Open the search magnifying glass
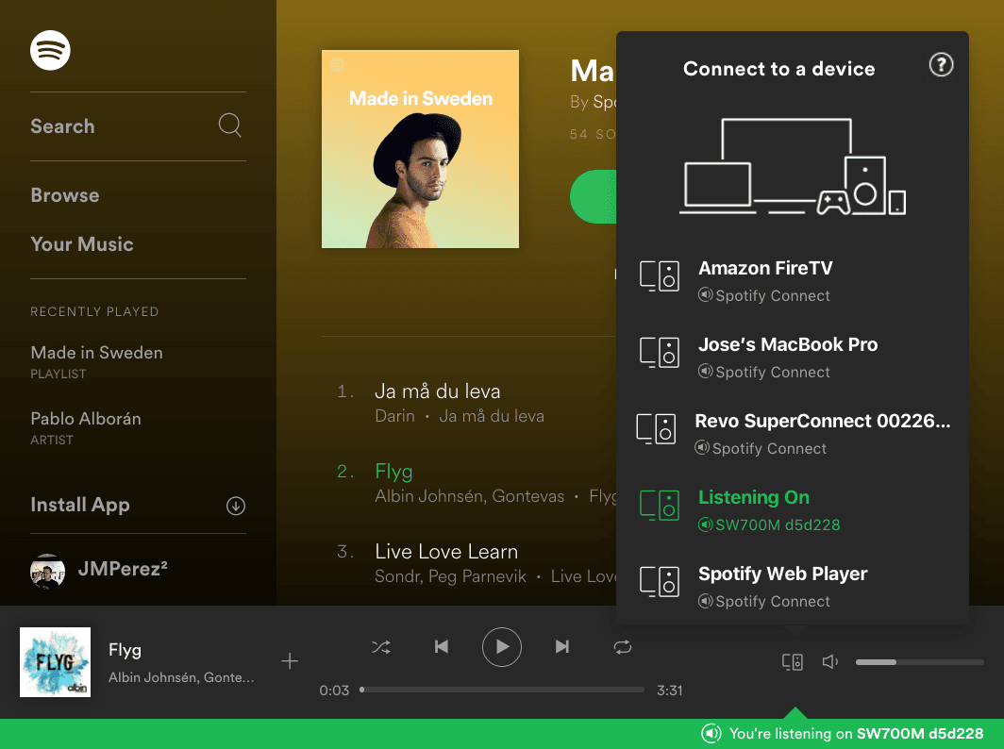Image resolution: width=1004 pixels, height=749 pixels. pyautogui.click(x=229, y=125)
